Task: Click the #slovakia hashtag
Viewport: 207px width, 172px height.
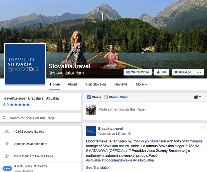Action: point(93,160)
